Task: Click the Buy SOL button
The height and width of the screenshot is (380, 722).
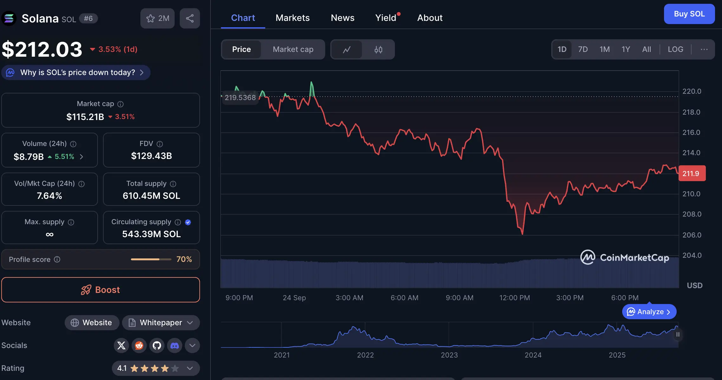Action: (689, 14)
